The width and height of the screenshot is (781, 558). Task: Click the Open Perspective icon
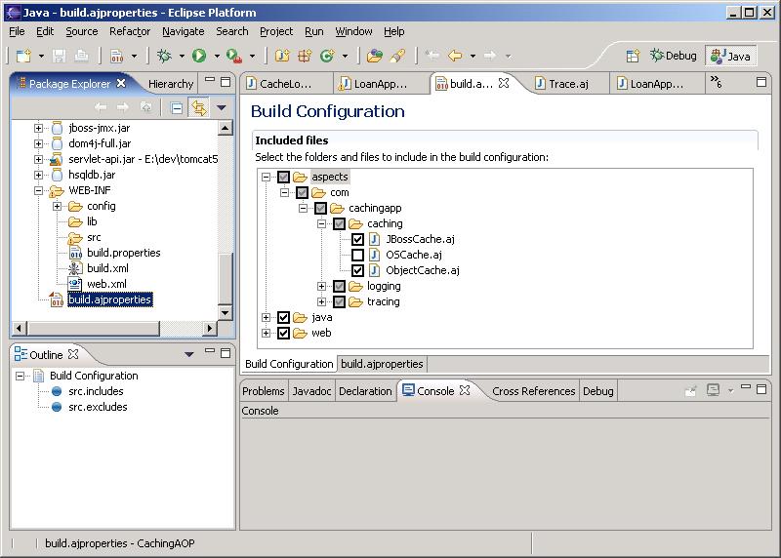click(633, 57)
